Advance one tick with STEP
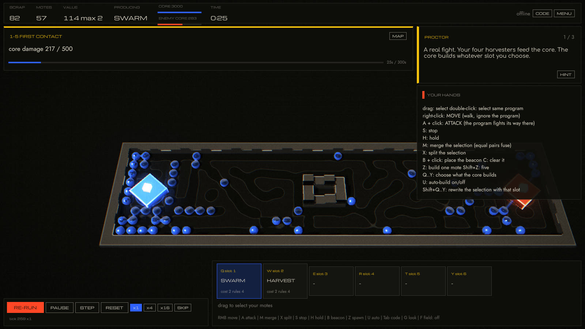585x329 pixels. pos(87,307)
